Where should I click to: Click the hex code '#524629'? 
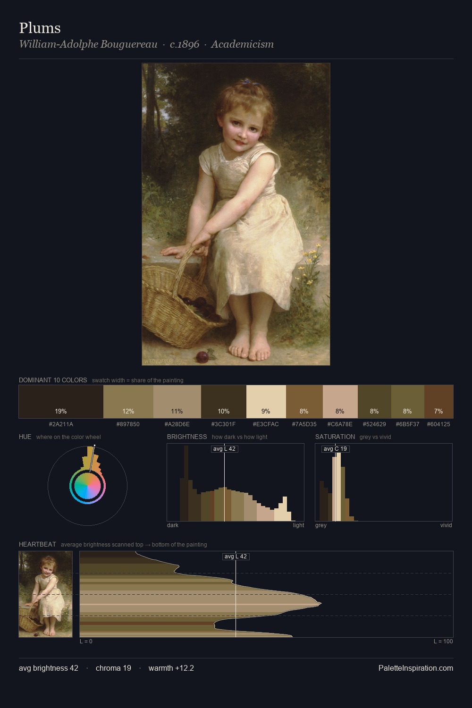(374, 424)
